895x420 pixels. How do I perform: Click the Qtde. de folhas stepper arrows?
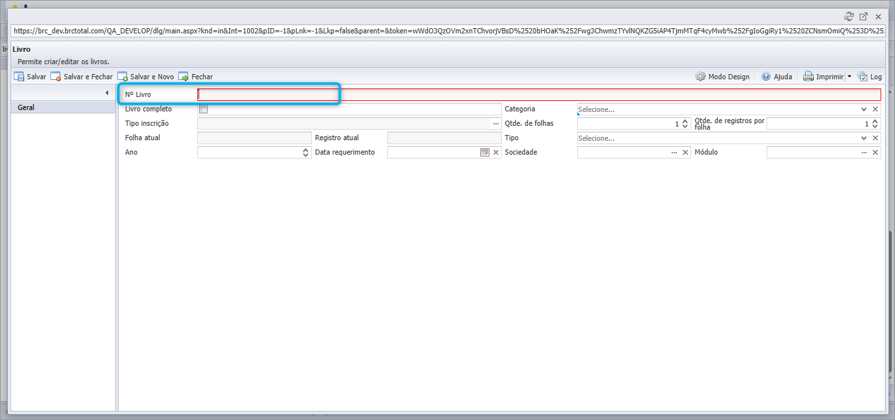click(x=685, y=124)
